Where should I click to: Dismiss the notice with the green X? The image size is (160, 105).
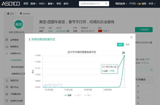(x=151, y=70)
